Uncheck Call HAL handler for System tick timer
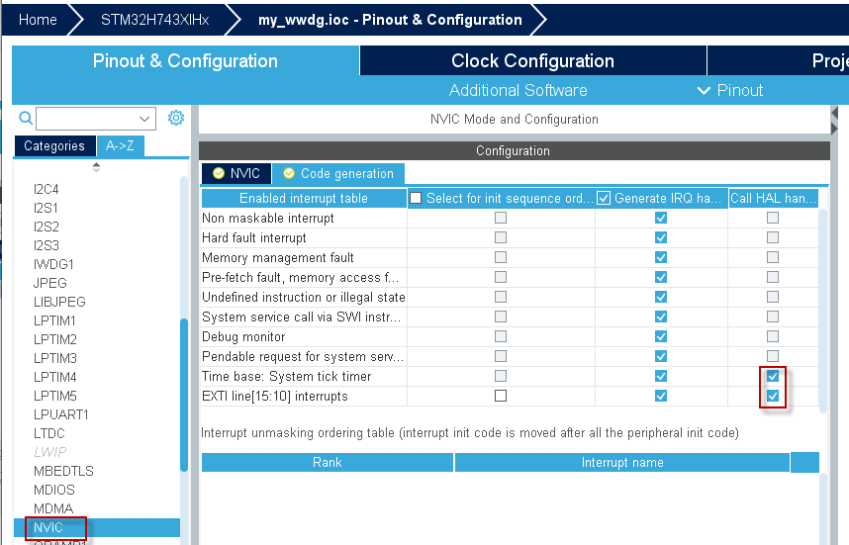 [x=773, y=376]
